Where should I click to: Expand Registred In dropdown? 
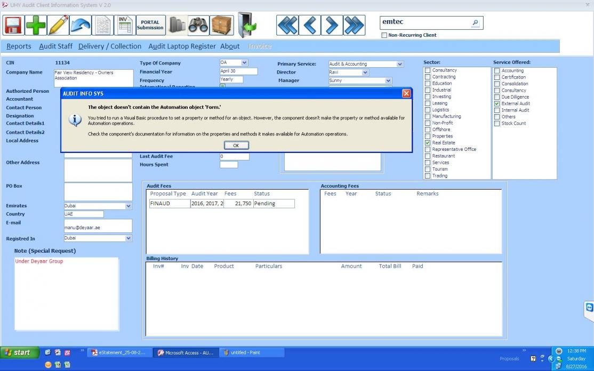point(129,238)
